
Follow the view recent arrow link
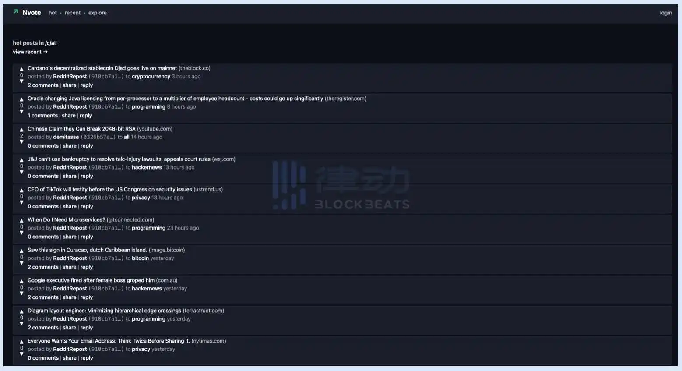(30, 52)
